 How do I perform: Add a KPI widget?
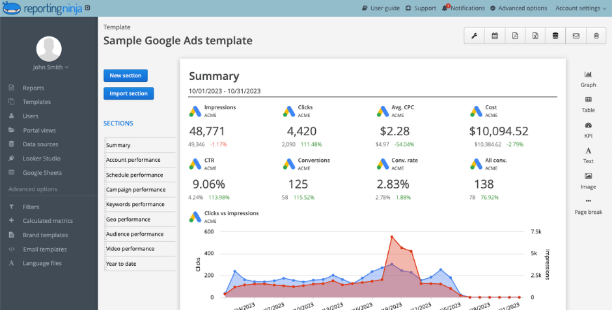click(588, 131)
